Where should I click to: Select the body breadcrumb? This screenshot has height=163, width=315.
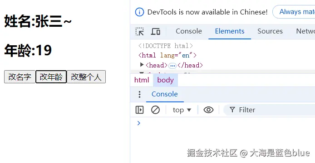click(x=165, y=80)
